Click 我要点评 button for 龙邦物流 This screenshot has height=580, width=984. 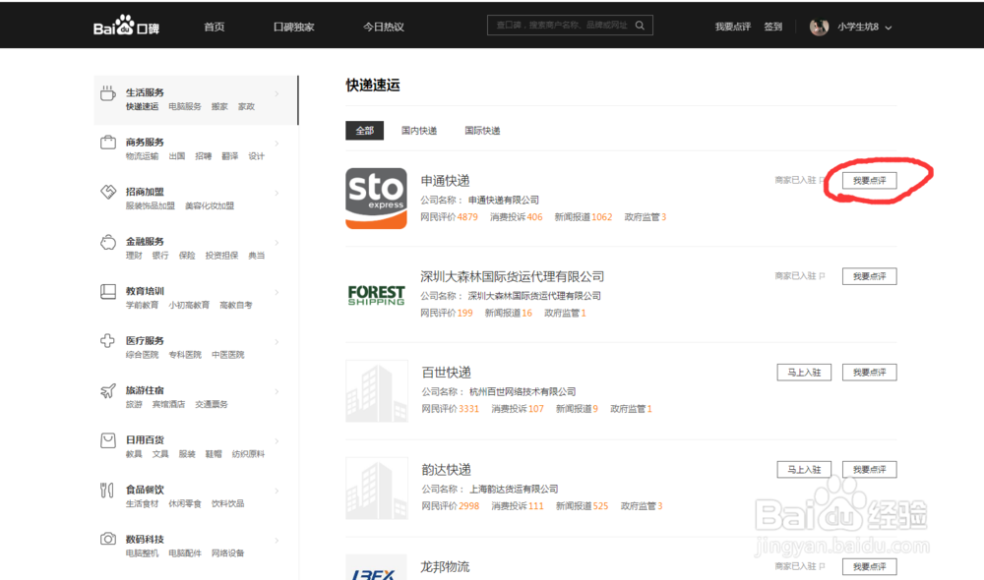(869, 567)
